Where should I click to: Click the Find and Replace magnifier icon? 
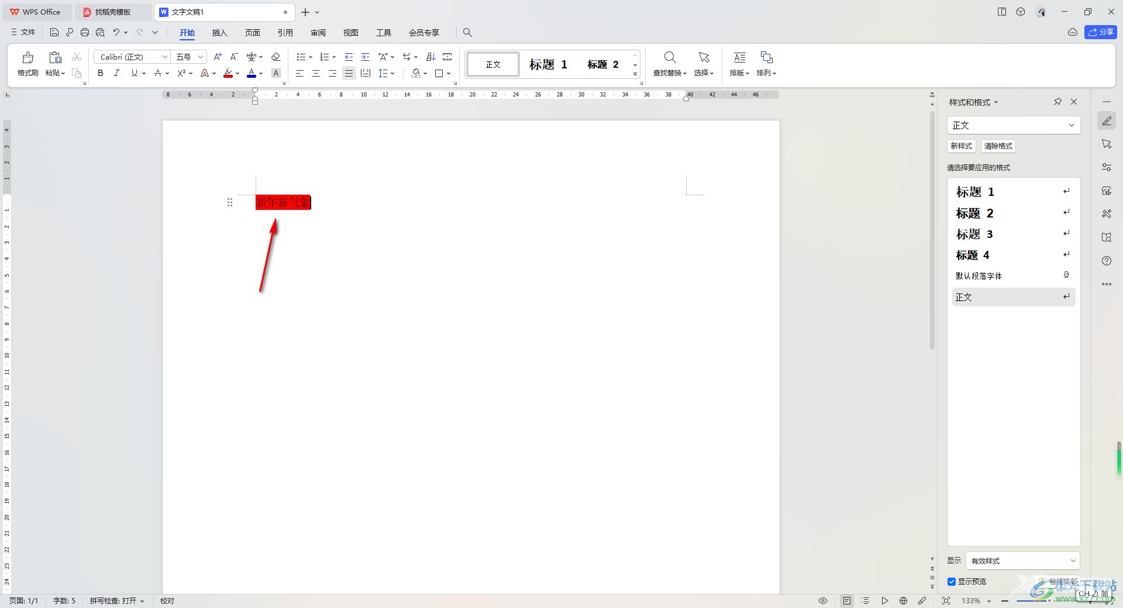click(670, 57)
